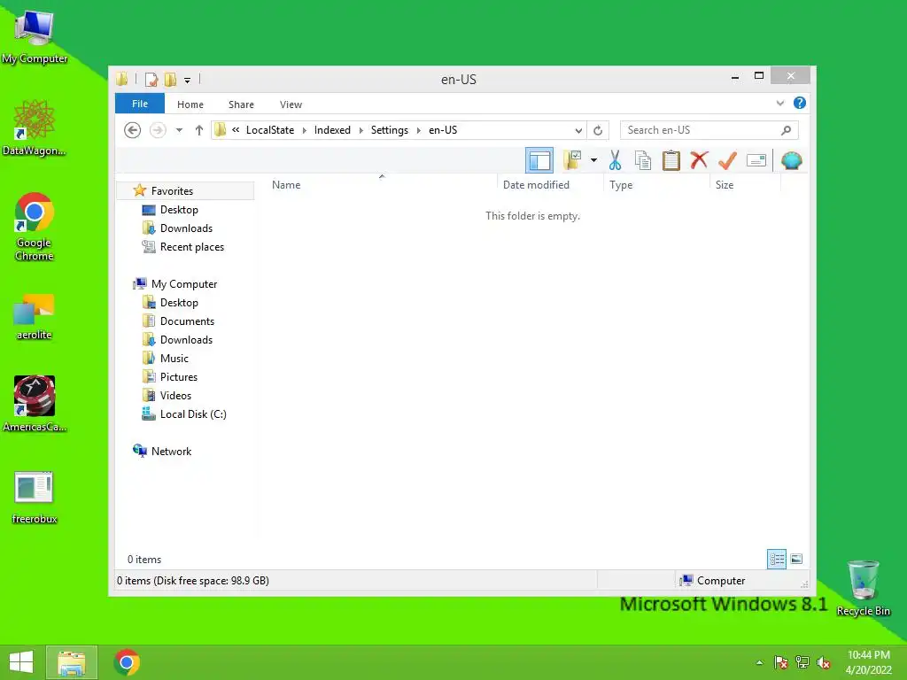Click the muted volume tray icon
Image resolution: width=907 pixels, height=680 pixels.
click(823, 662)
